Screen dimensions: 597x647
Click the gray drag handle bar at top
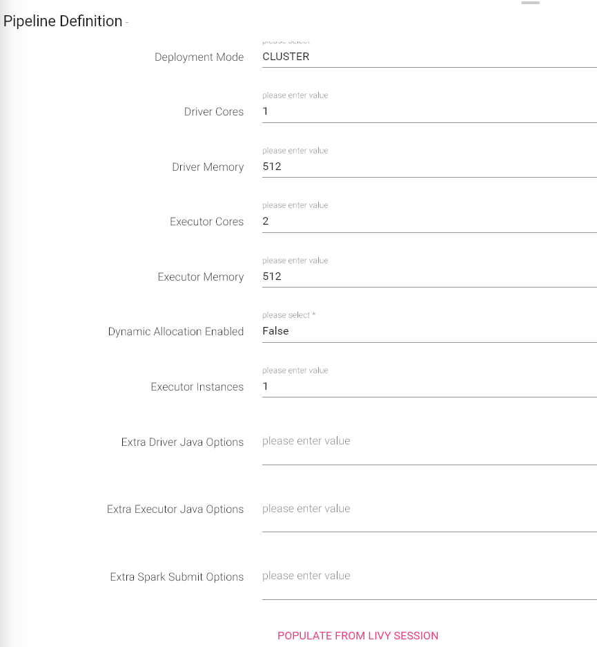point(530,3)
